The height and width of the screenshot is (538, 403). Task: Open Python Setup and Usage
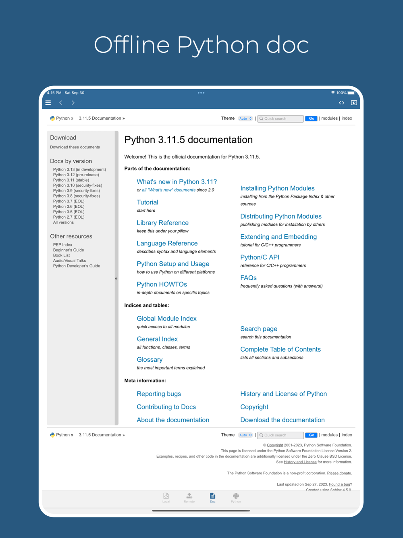tap(173, 264)
